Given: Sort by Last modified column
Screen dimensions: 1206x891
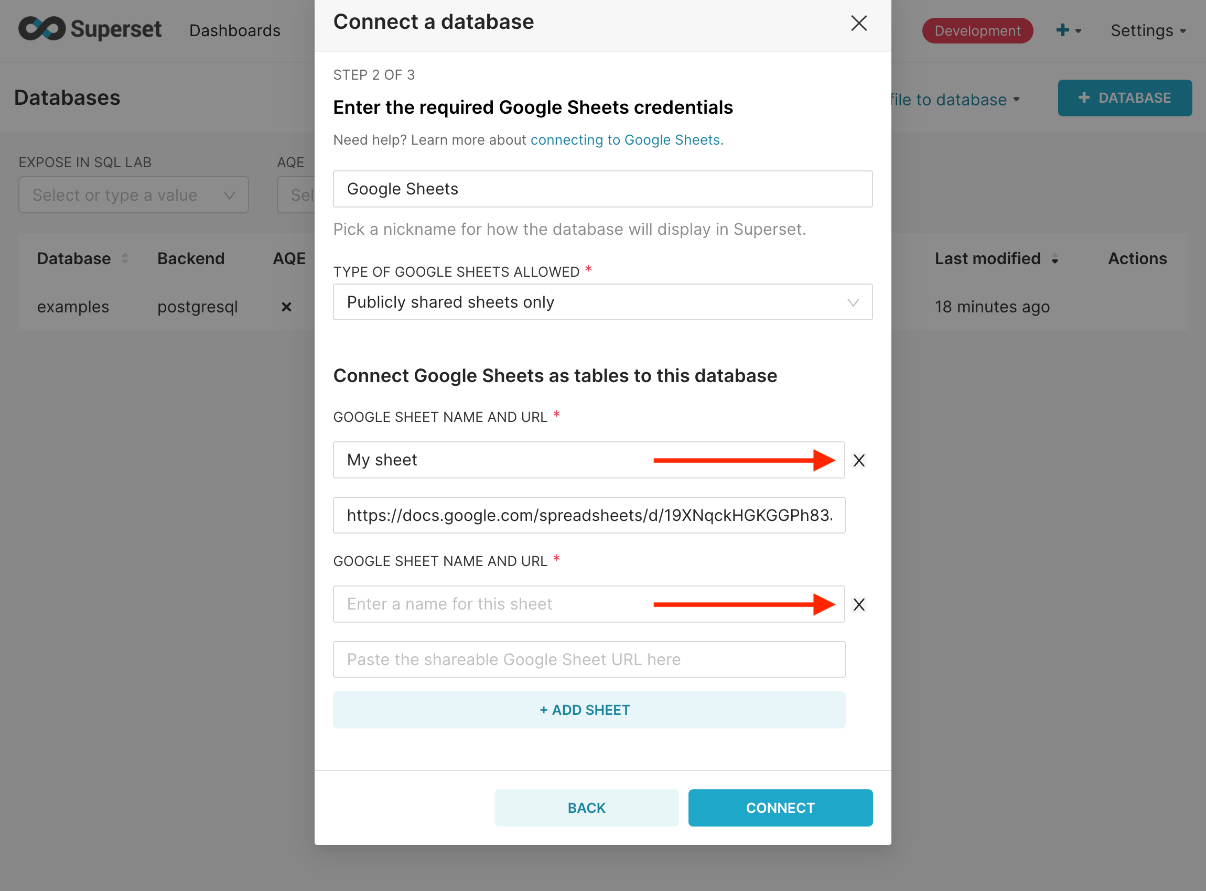Looking at the screenshot, I should click(x=1054, y=259).
